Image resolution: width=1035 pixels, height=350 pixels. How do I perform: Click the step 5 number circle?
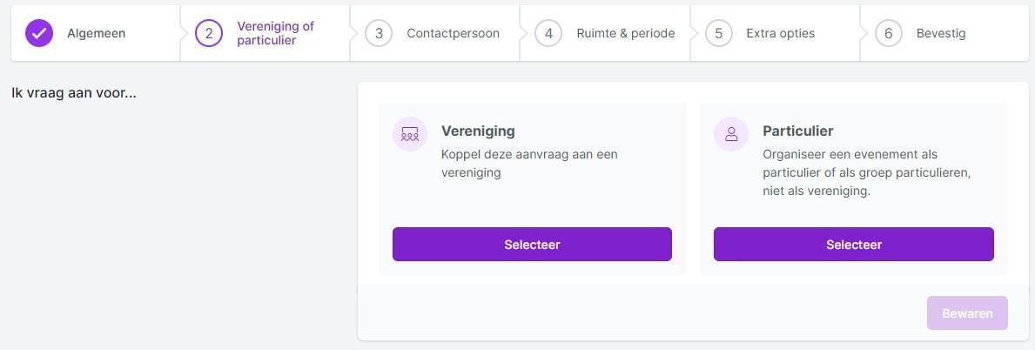tap(718, 33)
